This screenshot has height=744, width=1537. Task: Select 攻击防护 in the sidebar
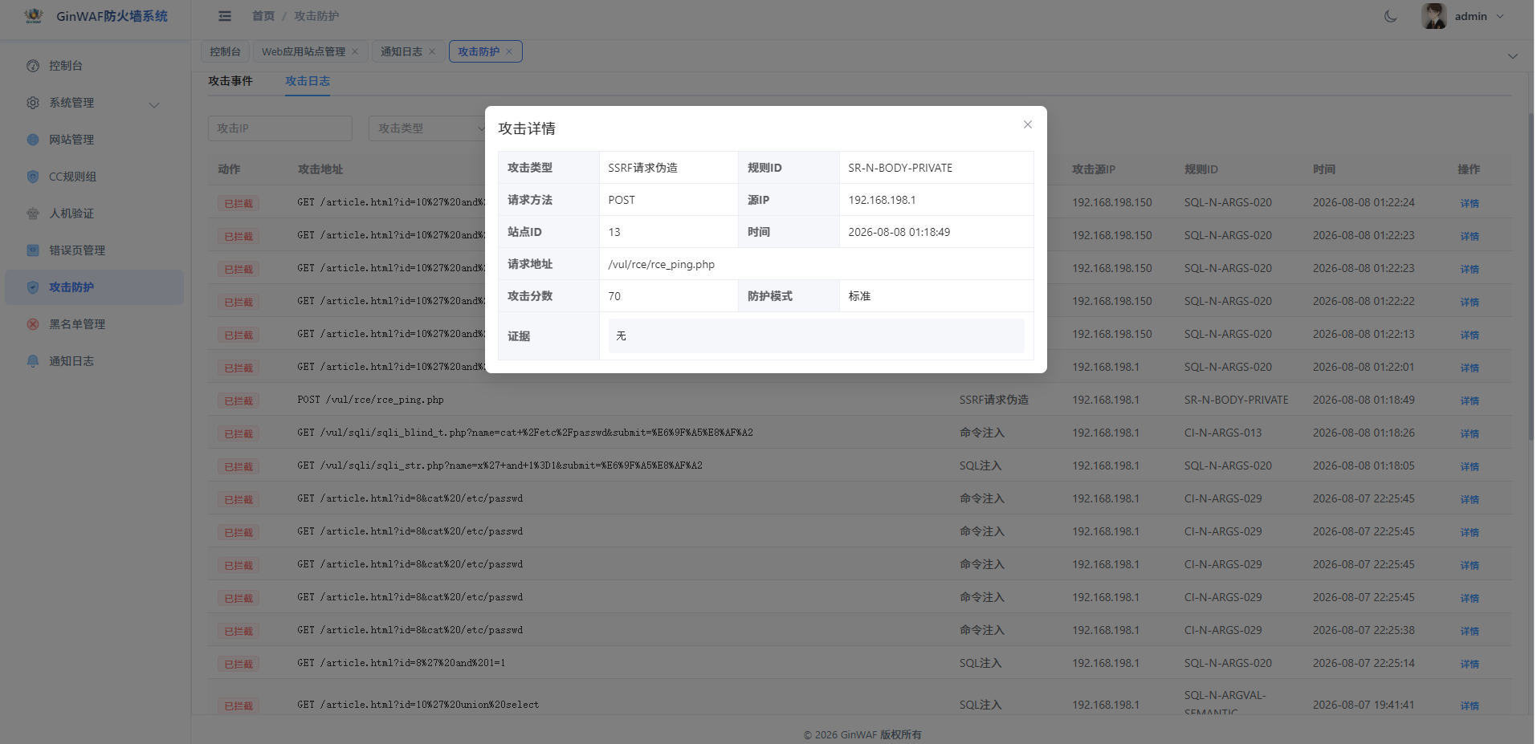point(95,287)
